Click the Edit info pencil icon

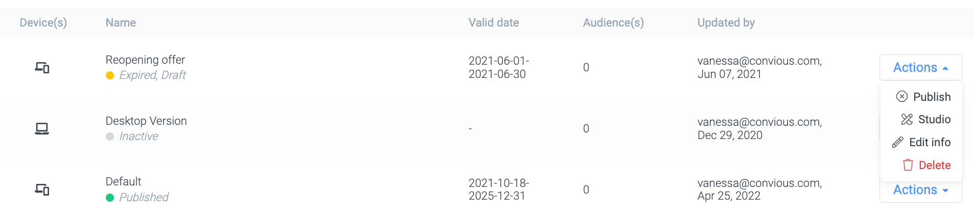(898, 142)
